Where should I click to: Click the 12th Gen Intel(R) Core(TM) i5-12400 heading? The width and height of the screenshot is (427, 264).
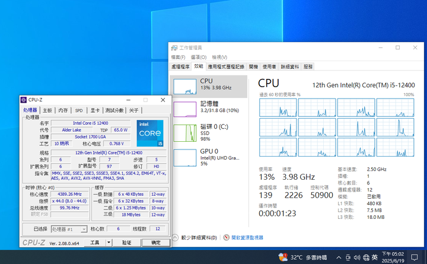(x=364, y=85)
